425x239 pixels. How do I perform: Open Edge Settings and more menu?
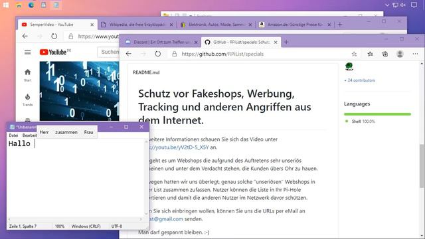click(415, 54)
